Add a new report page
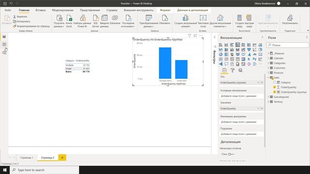Screen dimensions: 310x174 pos(62,158)
